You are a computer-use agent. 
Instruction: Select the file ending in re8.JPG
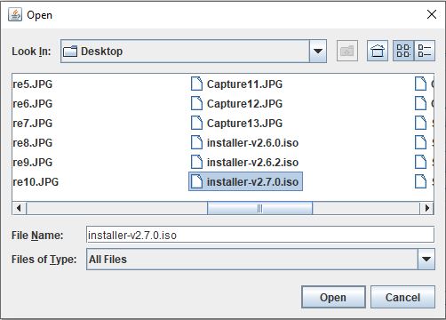coord(33,142)
